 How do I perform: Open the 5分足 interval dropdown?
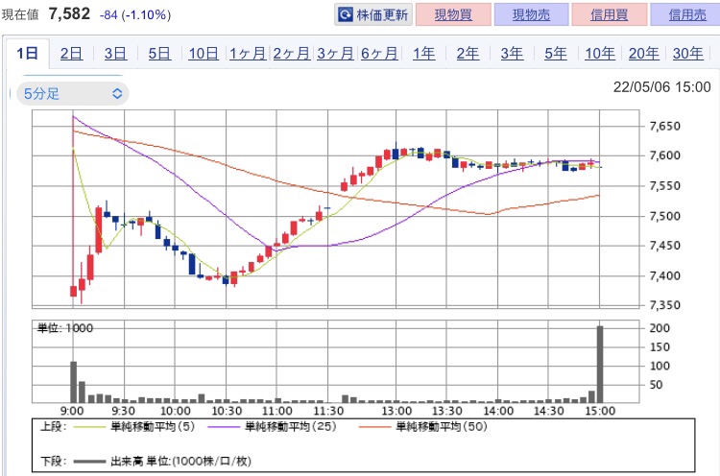click(x=73, y=94)
